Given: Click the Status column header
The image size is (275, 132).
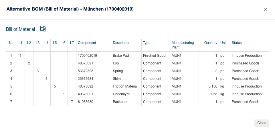Looking at the screenshot, I should click(237, 43).
